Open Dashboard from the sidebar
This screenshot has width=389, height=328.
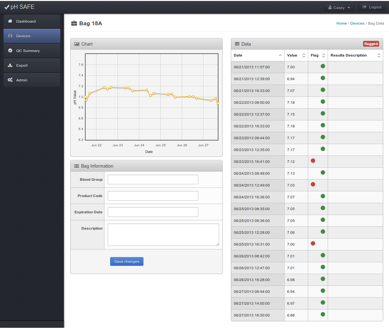[32, 21]
